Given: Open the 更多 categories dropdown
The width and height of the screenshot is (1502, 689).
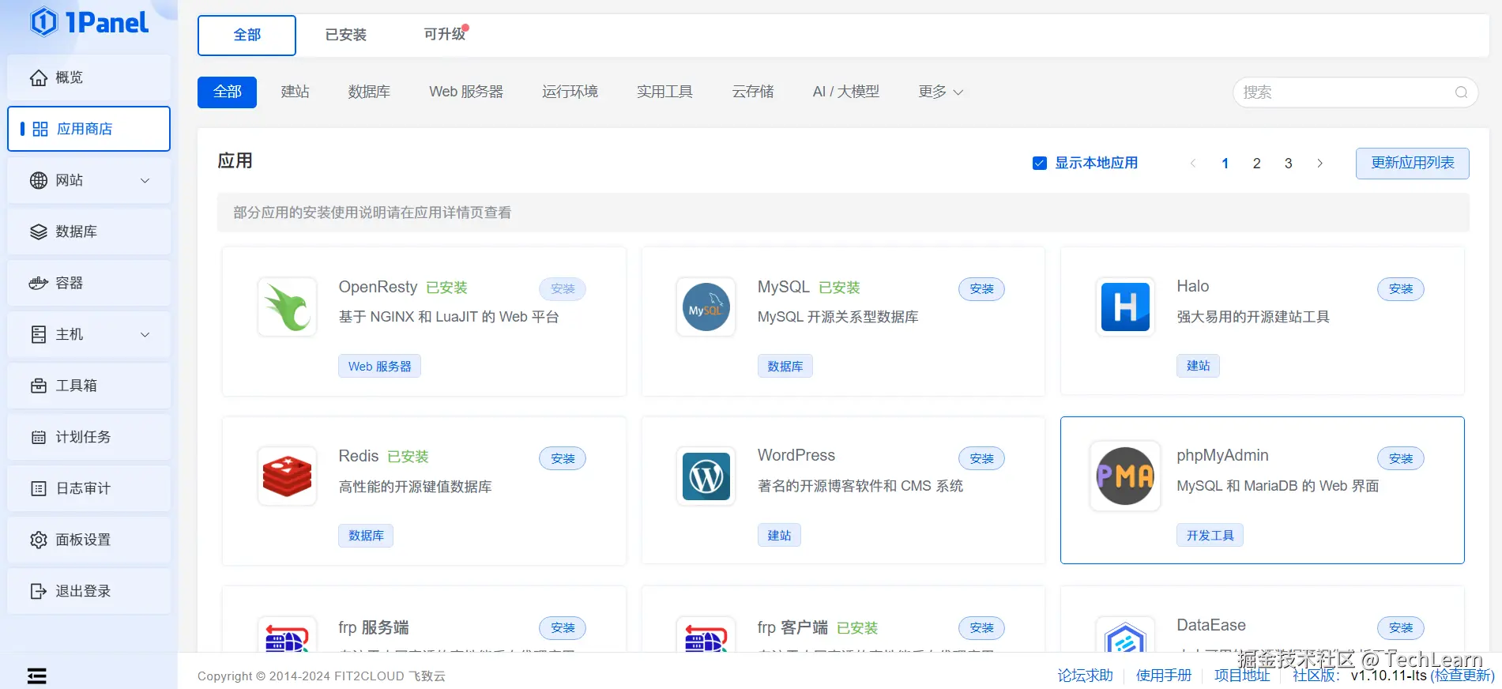Looking at the screenshot, I should pos(940,92).
